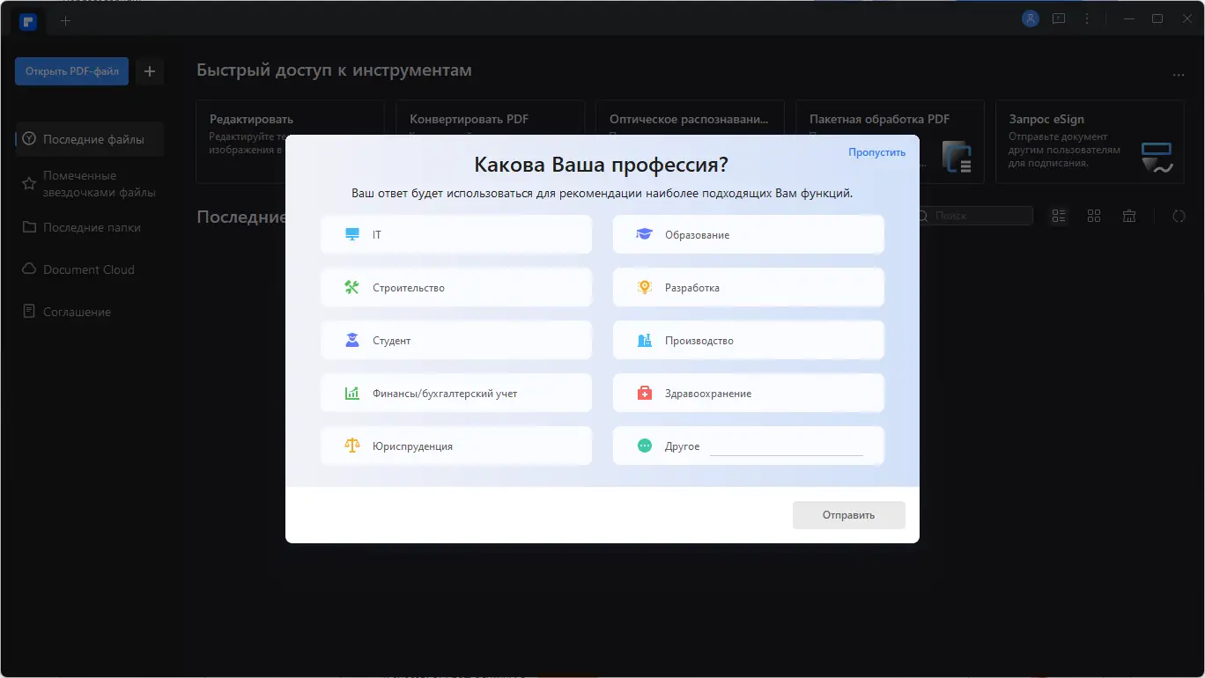Image resolution: width=1205 pixels, height=678 pixels.
Task: Switch to list view of recent files
Action: point(1059,216)
